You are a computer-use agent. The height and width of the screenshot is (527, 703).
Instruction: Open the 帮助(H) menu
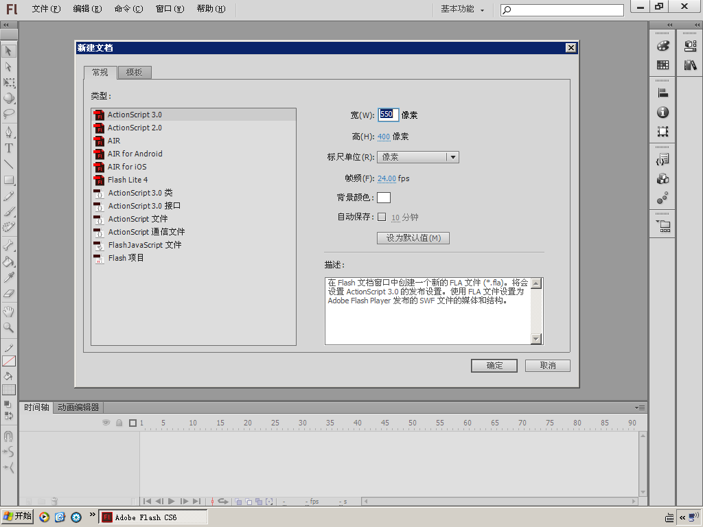[211, 9]
